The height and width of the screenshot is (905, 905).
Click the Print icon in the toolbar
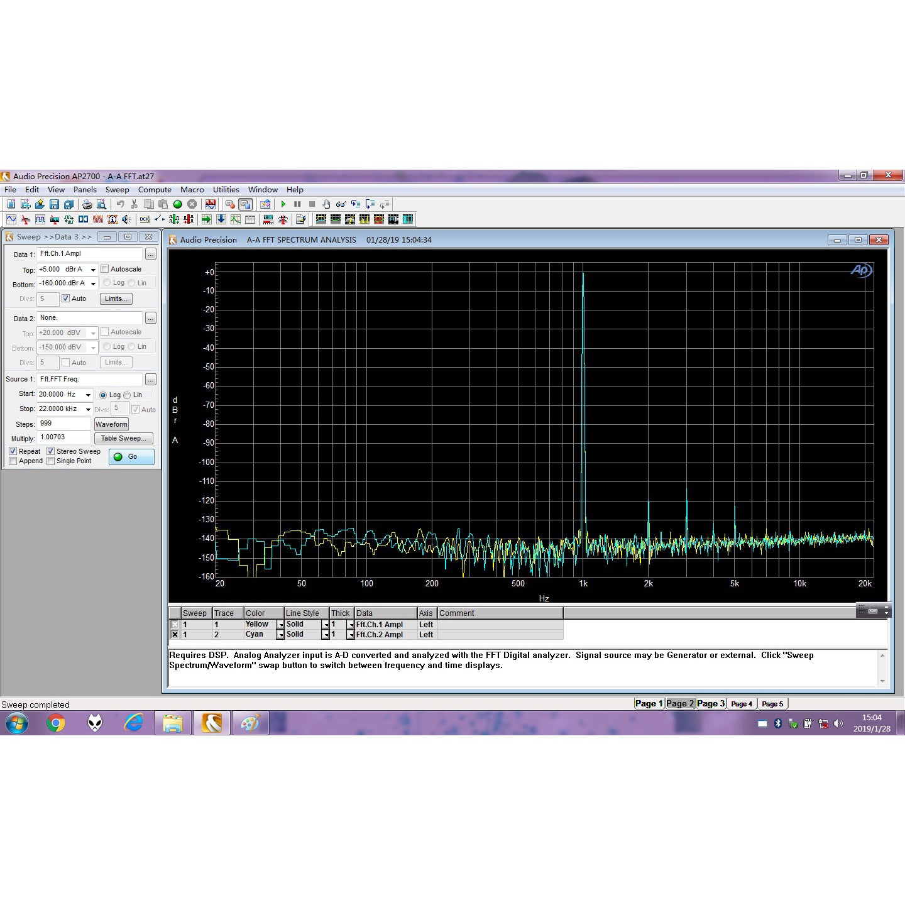[x=87, y=204]
